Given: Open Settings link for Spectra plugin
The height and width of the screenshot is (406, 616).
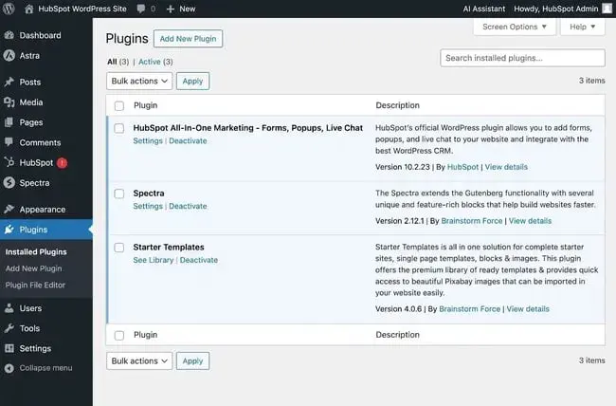Looking at the screenshot, I should pos(148,206).
